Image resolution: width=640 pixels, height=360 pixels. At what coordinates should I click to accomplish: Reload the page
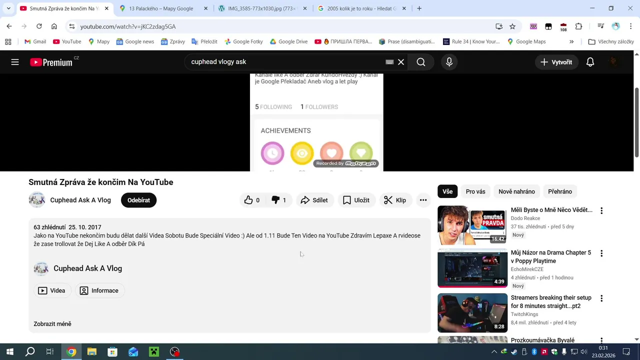point(39,26)
